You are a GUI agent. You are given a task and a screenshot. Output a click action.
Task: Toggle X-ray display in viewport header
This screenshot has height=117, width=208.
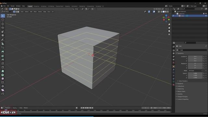159,12
